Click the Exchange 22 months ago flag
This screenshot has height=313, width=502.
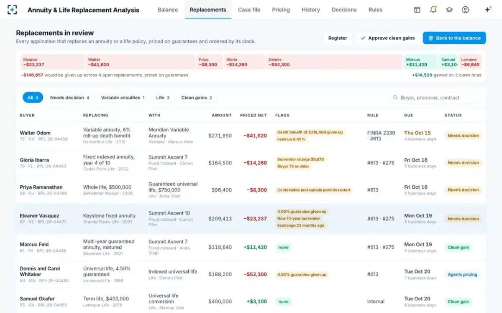point(300,226)
